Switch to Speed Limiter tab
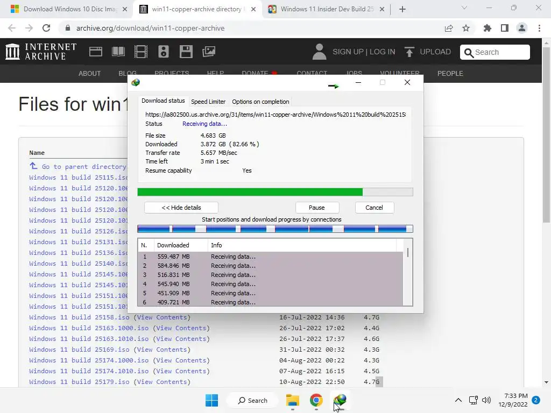 [x=208, y=102]
